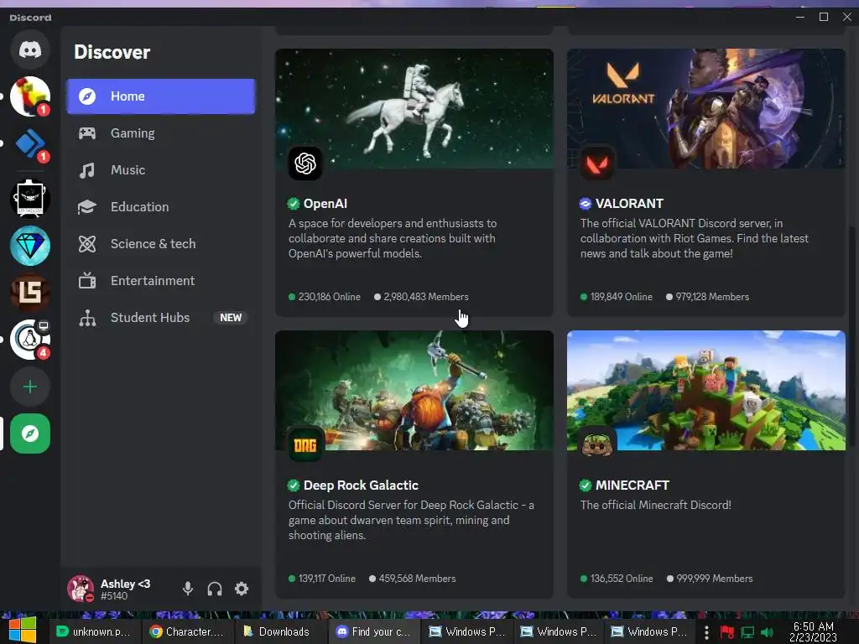Click the Entertainment TV icon
The image size is (859, 644).
87,280
